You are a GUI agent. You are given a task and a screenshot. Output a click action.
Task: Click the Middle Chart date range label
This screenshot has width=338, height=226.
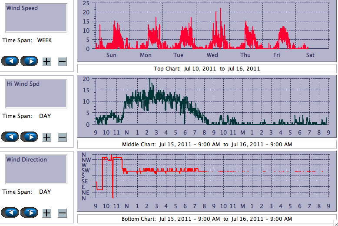click(207, 144)
